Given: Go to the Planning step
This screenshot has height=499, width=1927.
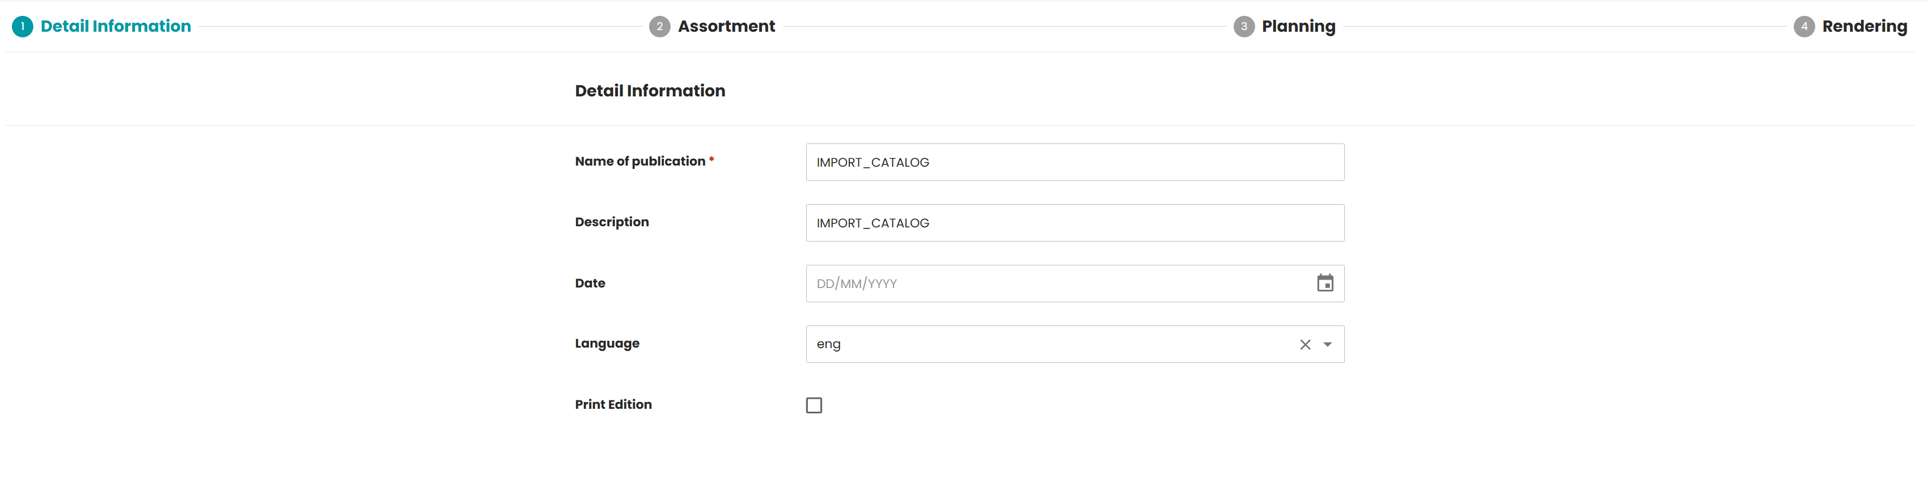Looking at the screenshot, I should [x=1298, y=27].
